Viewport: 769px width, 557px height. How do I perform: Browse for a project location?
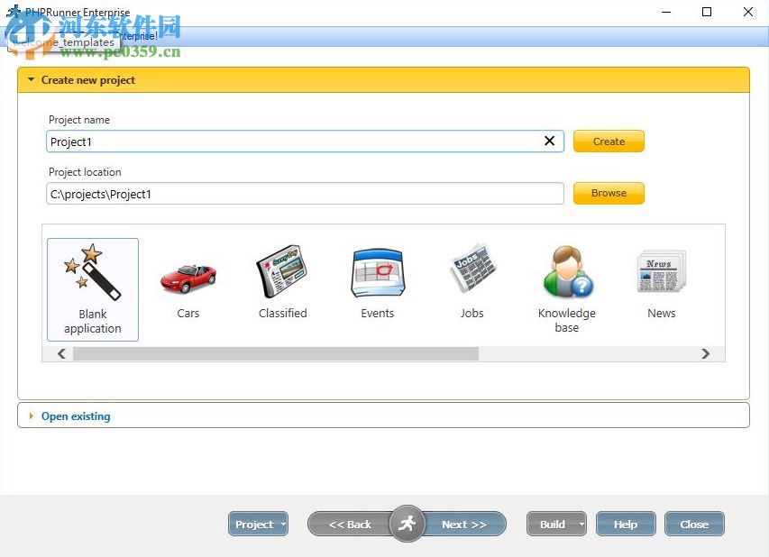coord(608,193)
